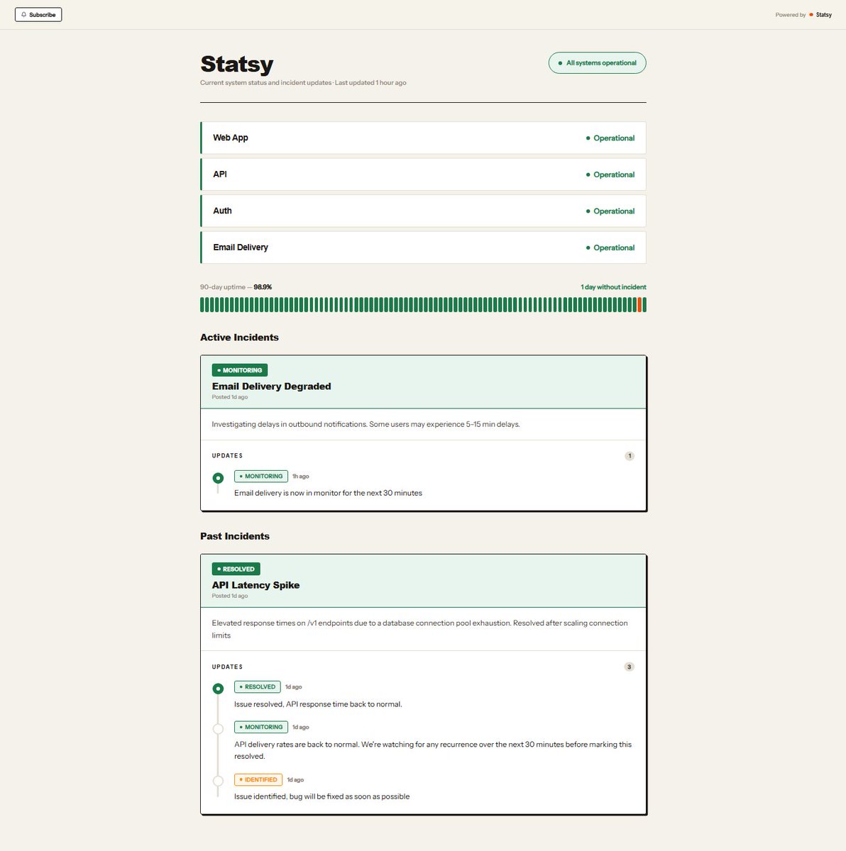Click Web App Operational status
Screen dimensions: 846x851
click(610, 138)
